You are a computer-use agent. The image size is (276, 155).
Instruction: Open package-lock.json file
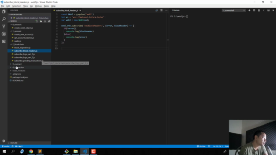pos(20,77)
